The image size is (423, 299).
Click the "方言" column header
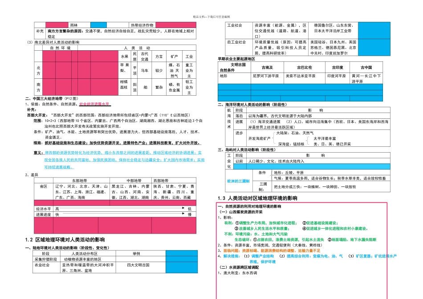pos(159,57)
